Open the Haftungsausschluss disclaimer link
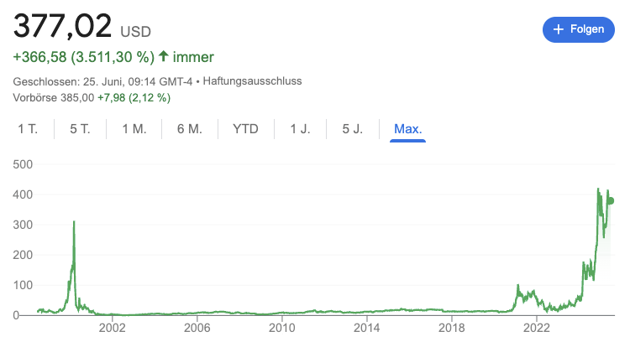The width and height of the screenshot is (630, 347). [x=252, y=81]
